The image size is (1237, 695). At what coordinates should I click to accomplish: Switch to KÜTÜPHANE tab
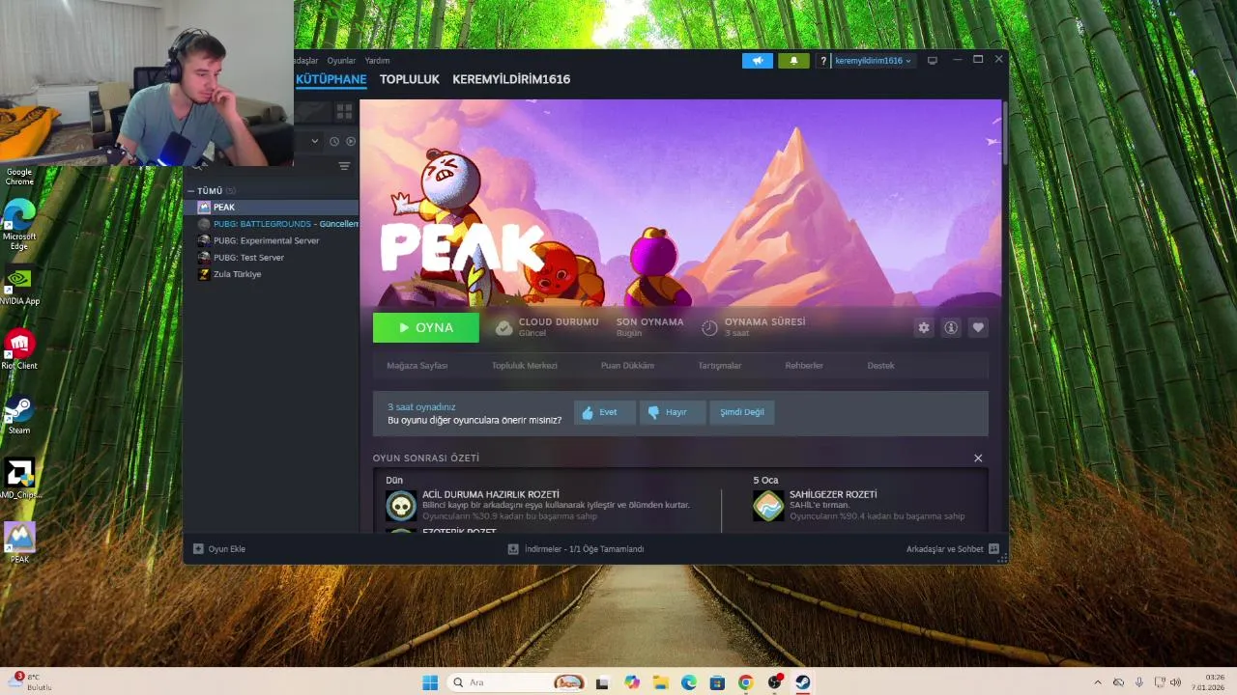tap(331, 79)
